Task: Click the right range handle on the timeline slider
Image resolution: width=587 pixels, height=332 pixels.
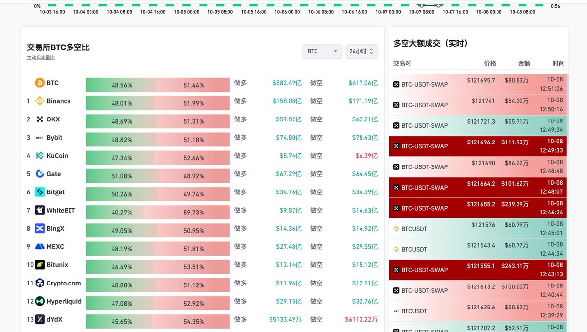Action: pos(439,5)
